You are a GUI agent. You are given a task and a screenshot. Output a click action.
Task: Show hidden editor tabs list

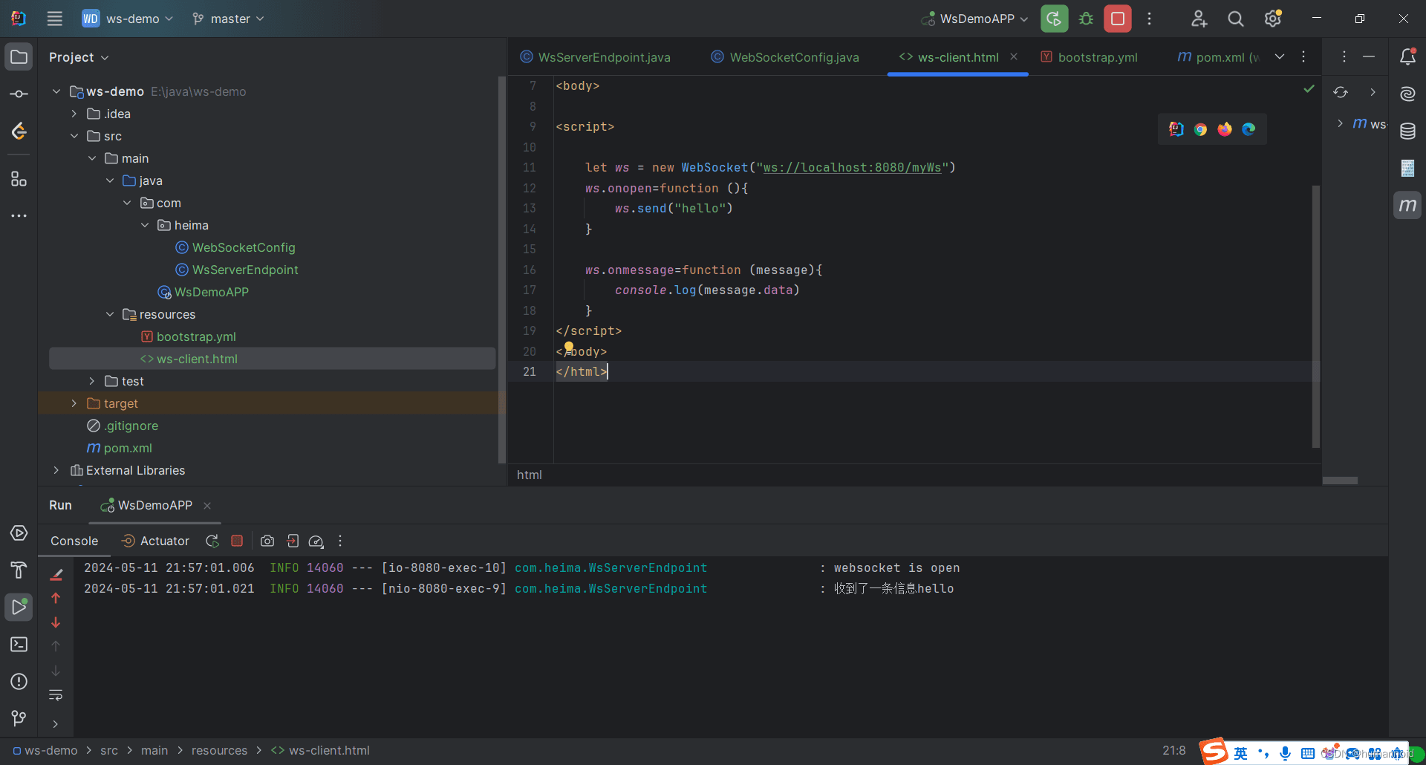coord(1280,56)
